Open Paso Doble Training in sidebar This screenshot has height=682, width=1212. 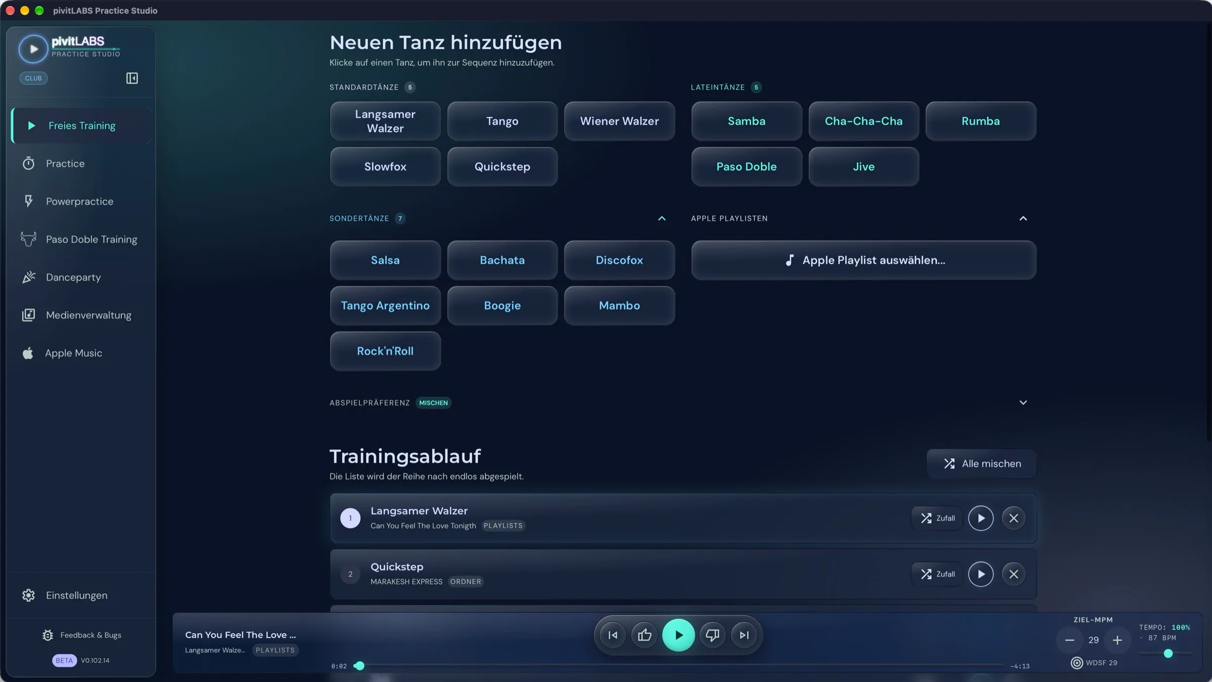pyautogui.click(x=81, y=239)
